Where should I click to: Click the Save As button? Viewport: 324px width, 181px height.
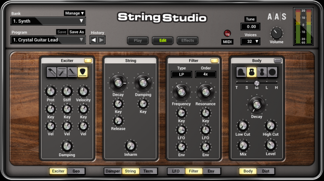pos(77,32)
